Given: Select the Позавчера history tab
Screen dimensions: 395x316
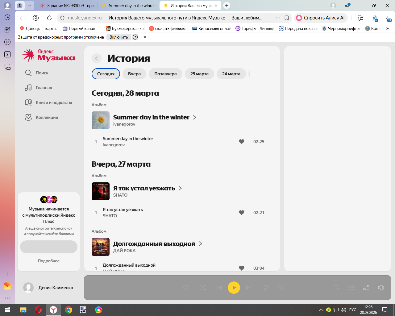Looking at the screenshot, I should pyautogui.click(x=165, y=74).
